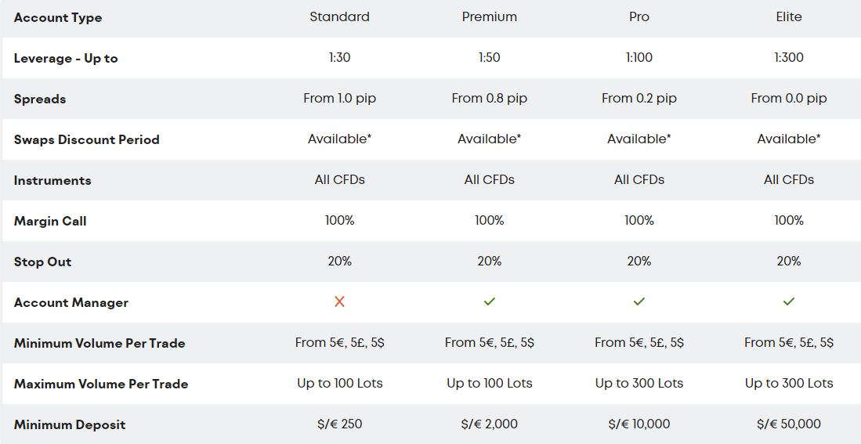
Task: Click the red X under Standard account
Action: pyautogui.click(x=339, y=301)
